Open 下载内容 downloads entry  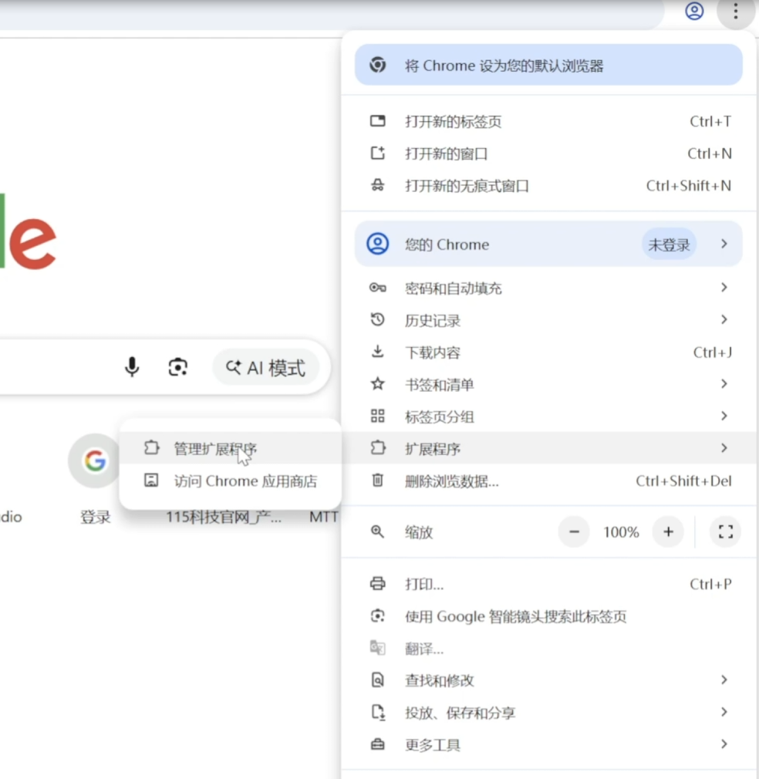coord(548,352)
